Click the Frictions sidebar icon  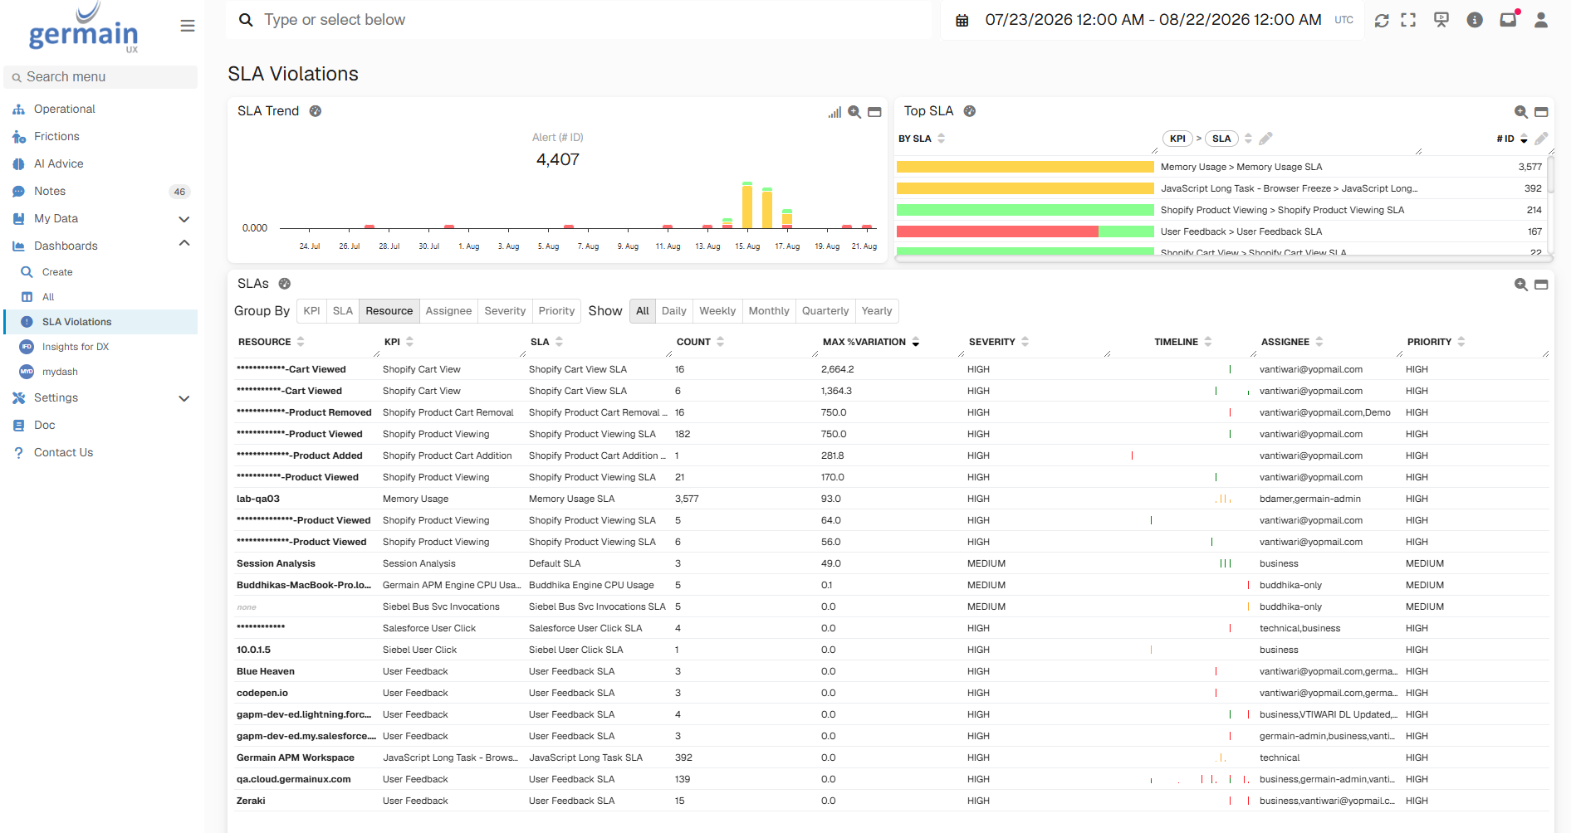click(18, 137)
